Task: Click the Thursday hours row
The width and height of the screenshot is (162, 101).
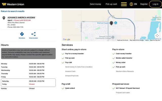Action: tap(28, 73)
